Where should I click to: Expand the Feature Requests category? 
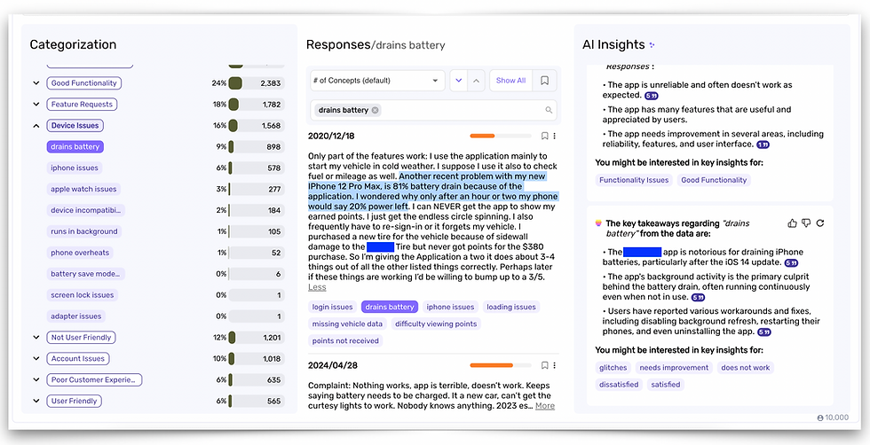click(x=36, y=105)
